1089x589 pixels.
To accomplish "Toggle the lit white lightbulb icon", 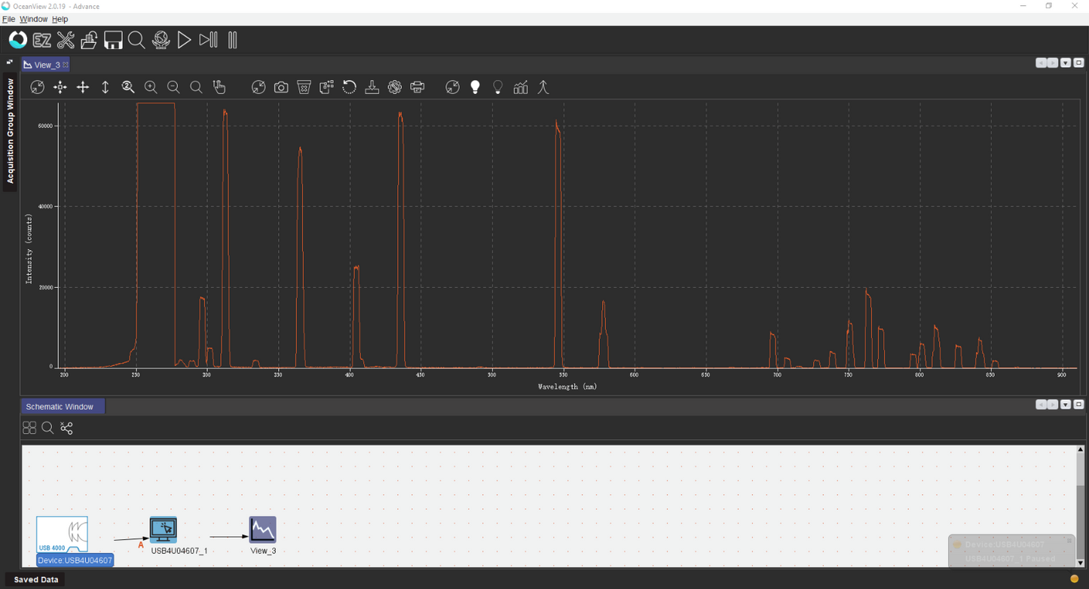I will (x=476, y=87).
